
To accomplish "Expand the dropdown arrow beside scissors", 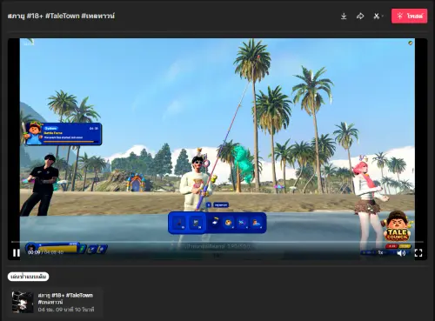I will 383,16.
